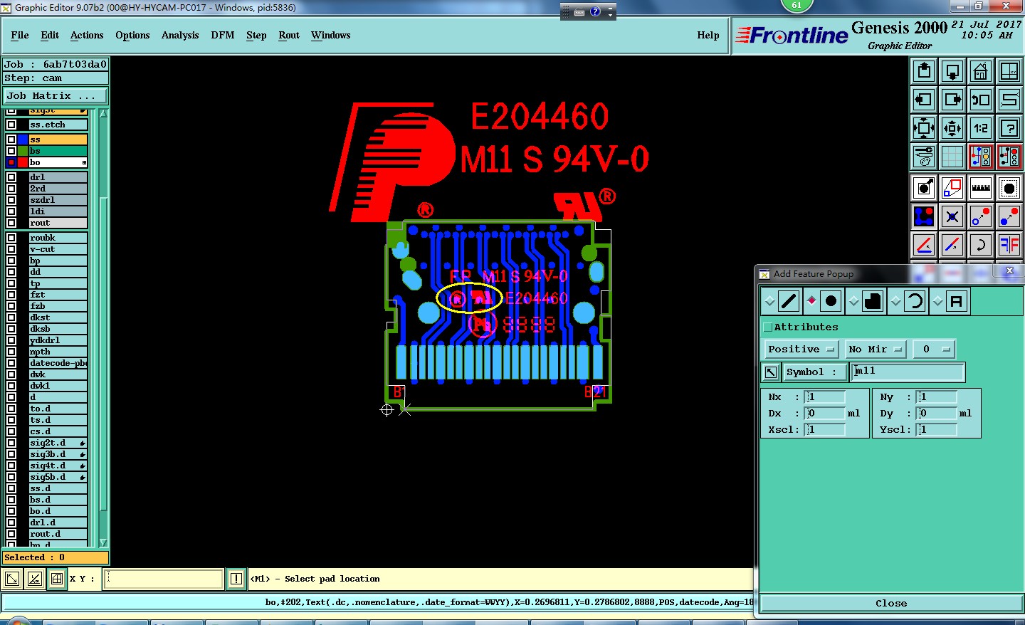The height and width of the screenshot is (625, 1025).
Task: Click the Symbol : selector button
Action: pyautogui.click(x=815, y=372)
